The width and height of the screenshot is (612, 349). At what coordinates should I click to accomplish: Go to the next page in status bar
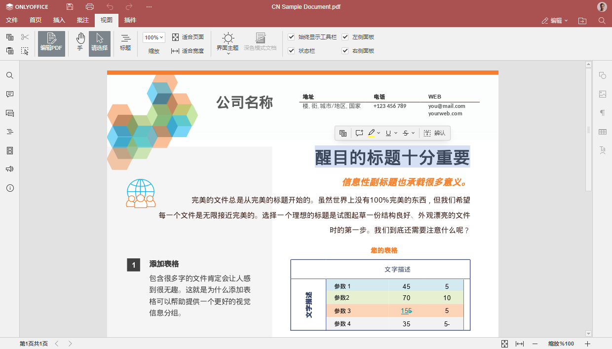pos(70,344)
